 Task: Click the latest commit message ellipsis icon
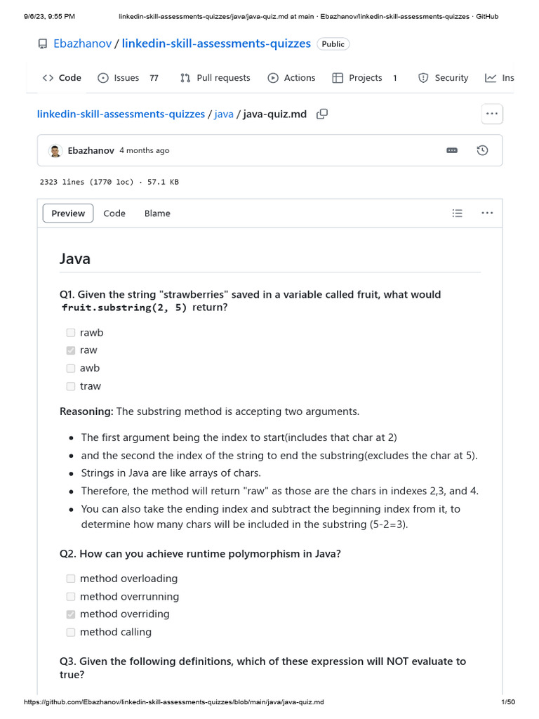pos(452,150)
